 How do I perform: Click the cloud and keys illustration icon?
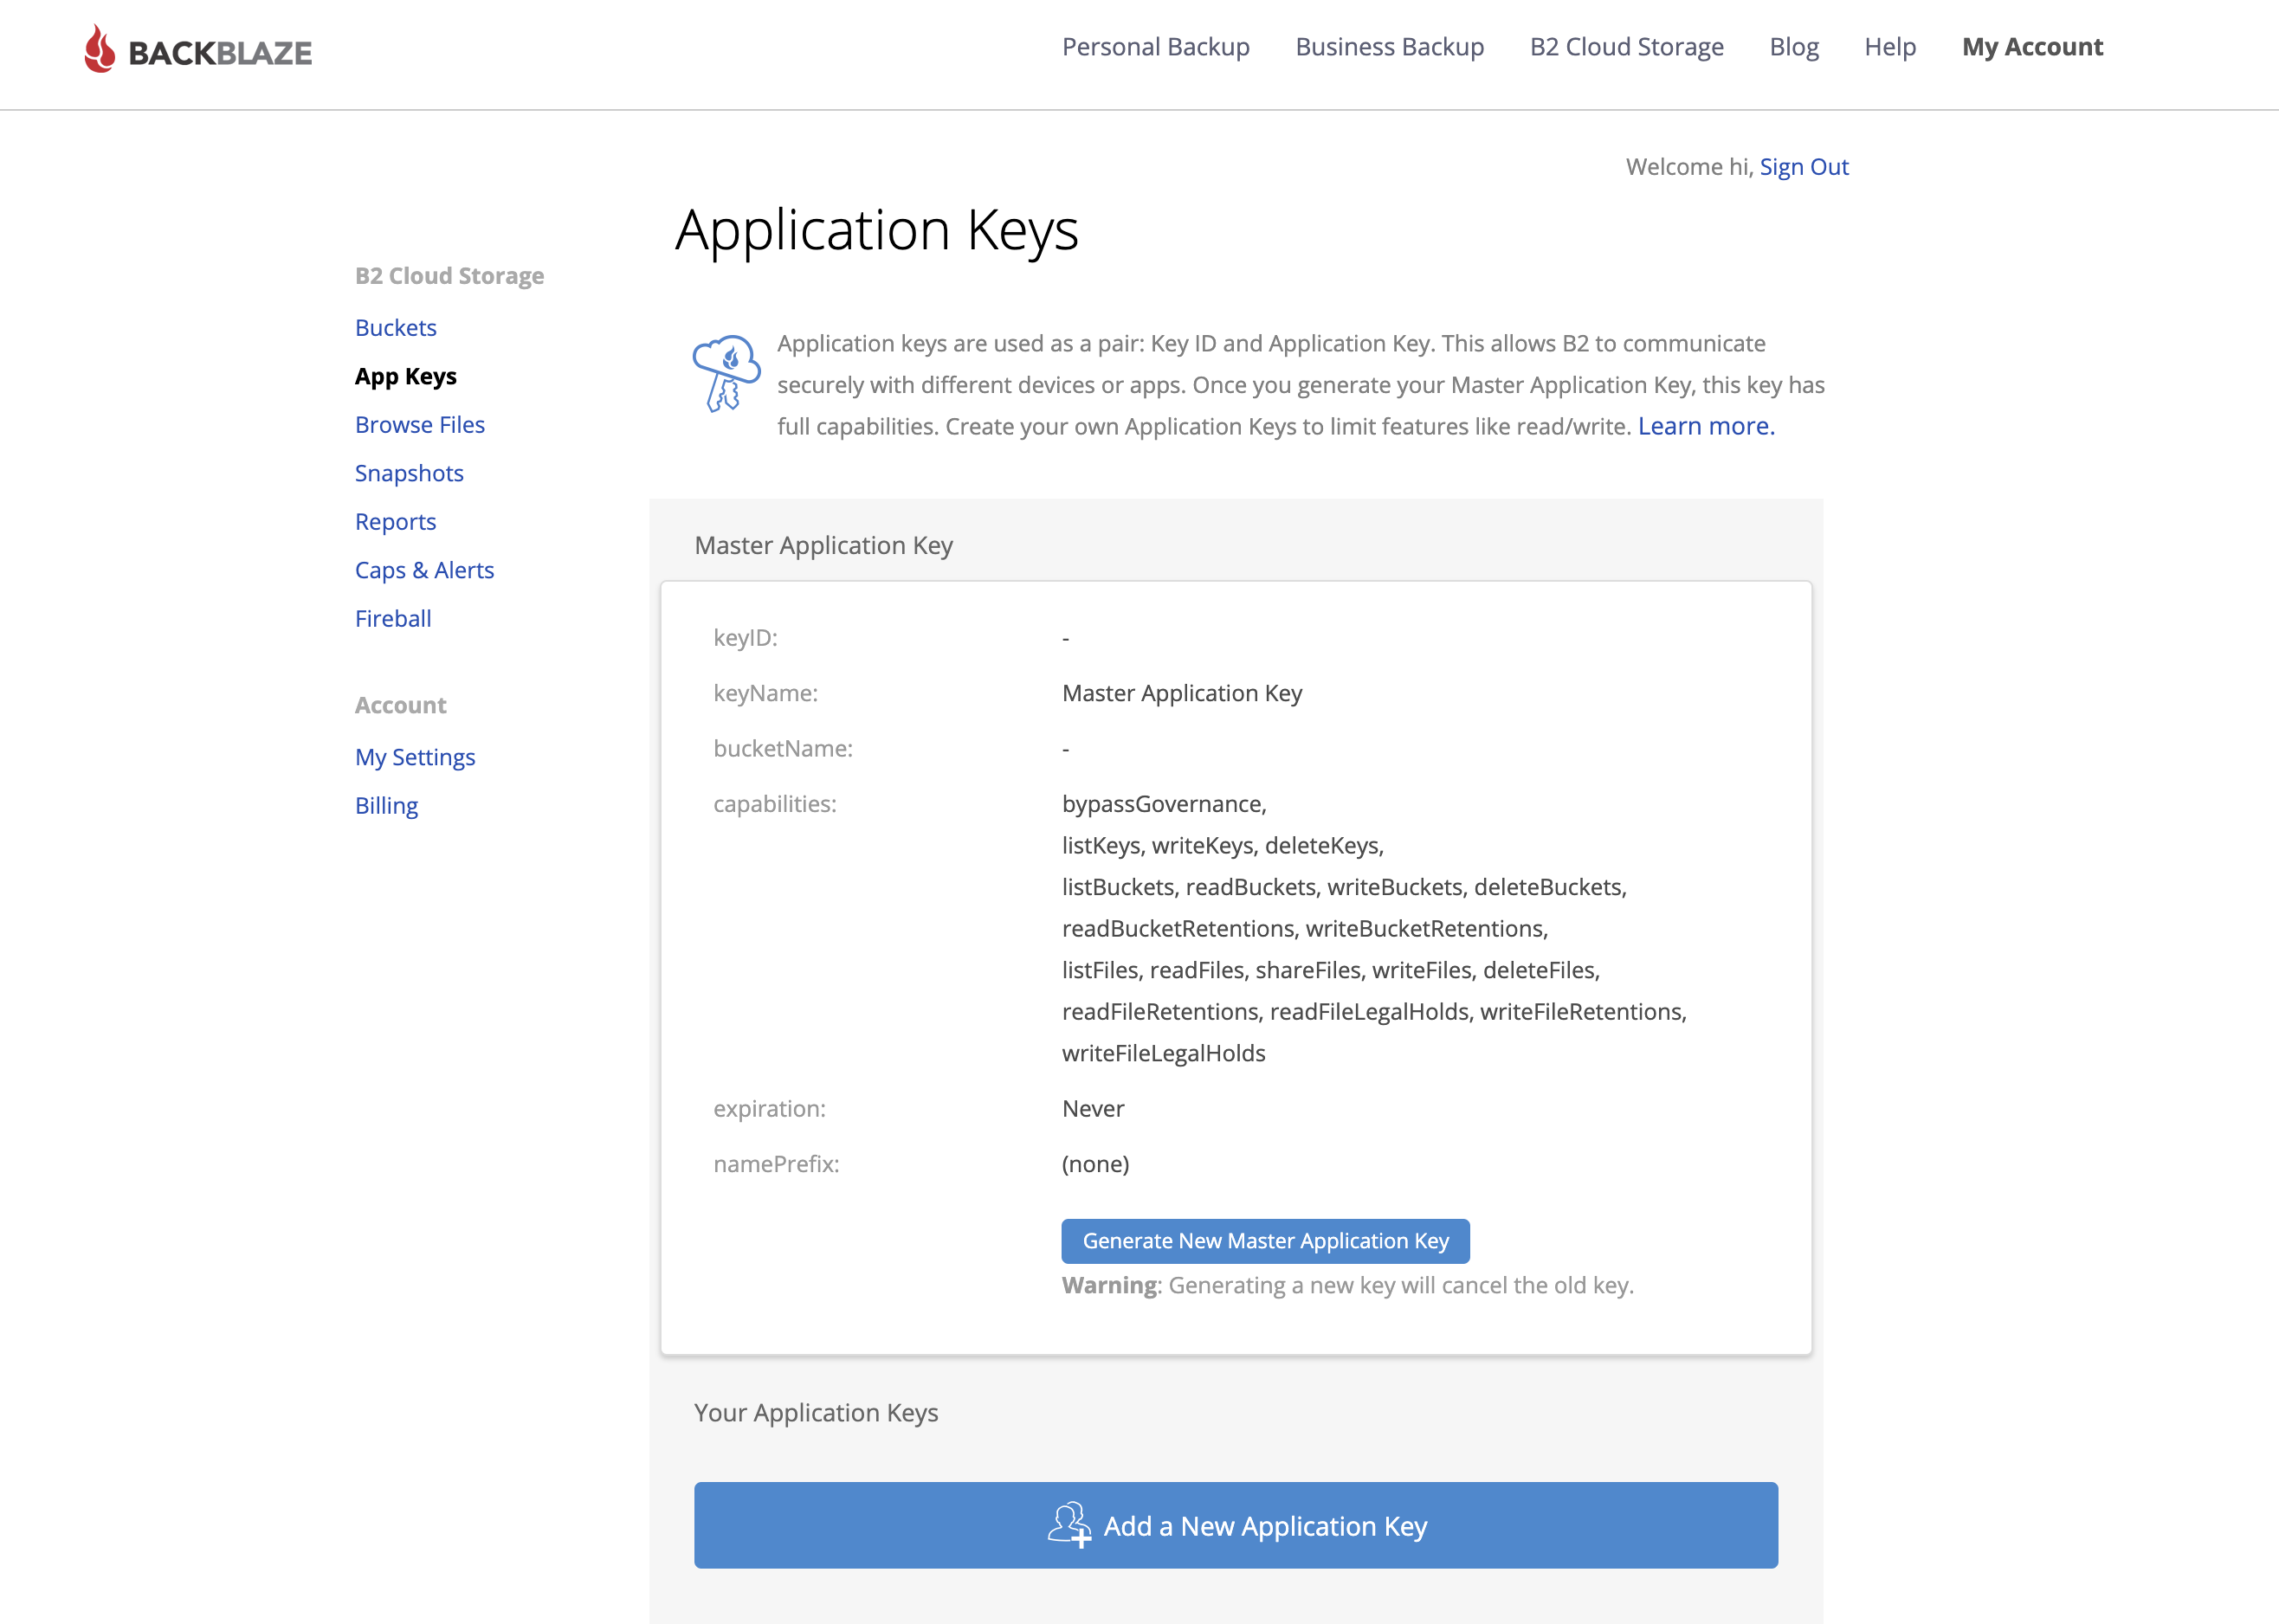pyautogui.click(x=727, y=374)
